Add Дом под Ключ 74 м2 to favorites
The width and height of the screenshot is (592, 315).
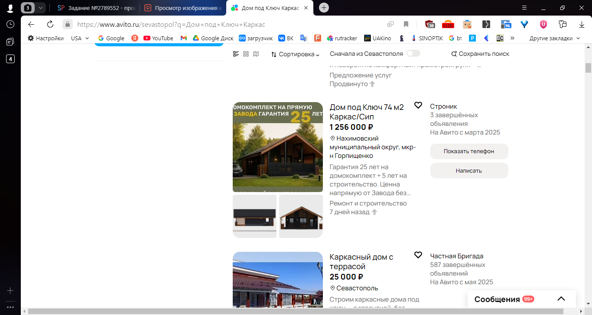418,105
